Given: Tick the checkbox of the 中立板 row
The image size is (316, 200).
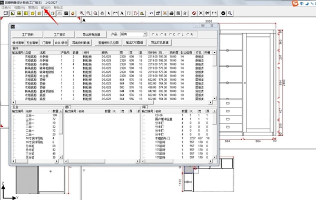Looking at the screenshot, I should (14, 76).
